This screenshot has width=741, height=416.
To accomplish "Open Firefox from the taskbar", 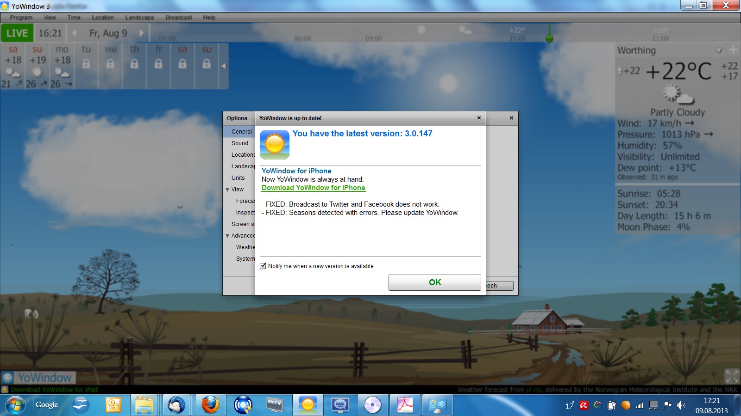I will pyautogui.click(x=210, y=405).
